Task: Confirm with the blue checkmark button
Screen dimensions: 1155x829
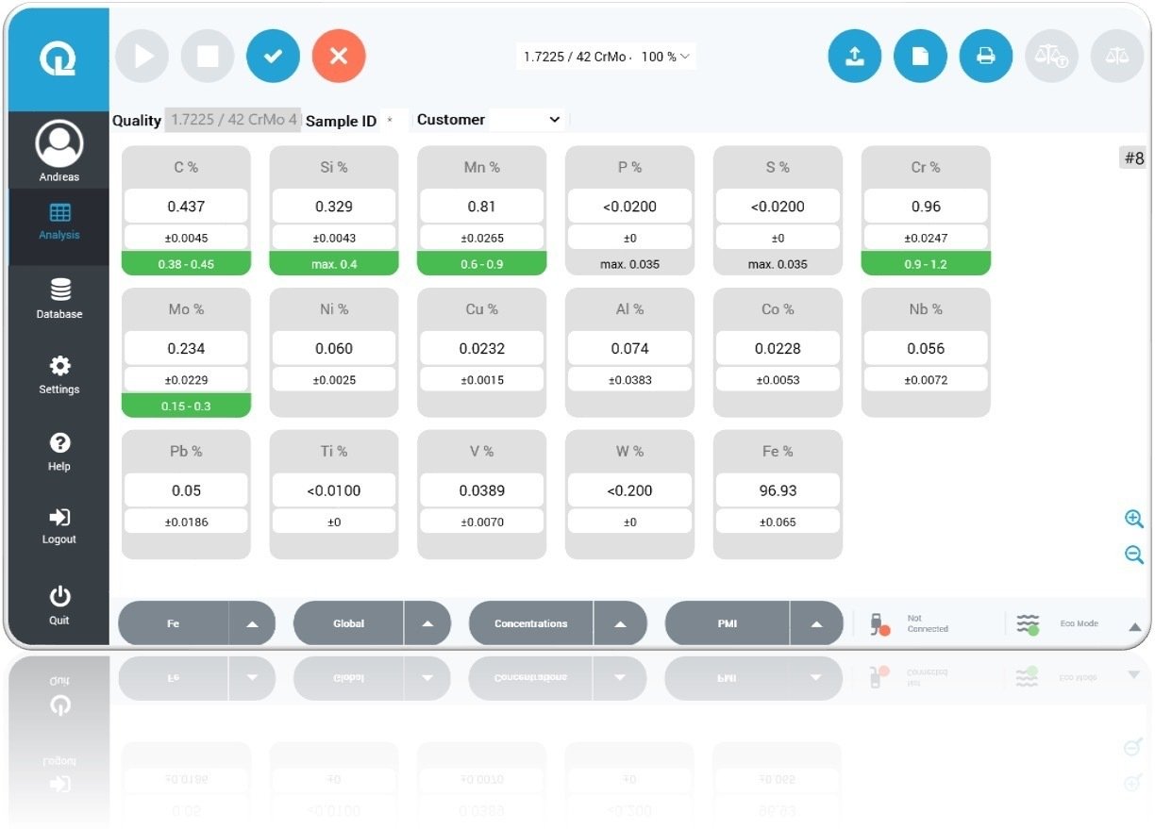Action: 273,57
